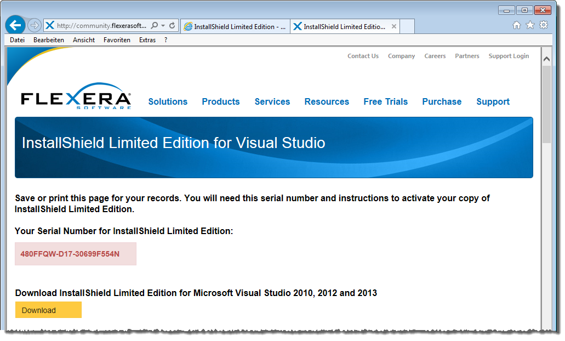
Task: Click the serial number 480FFQW-D17-30699F554N
Action: [70, 254]
